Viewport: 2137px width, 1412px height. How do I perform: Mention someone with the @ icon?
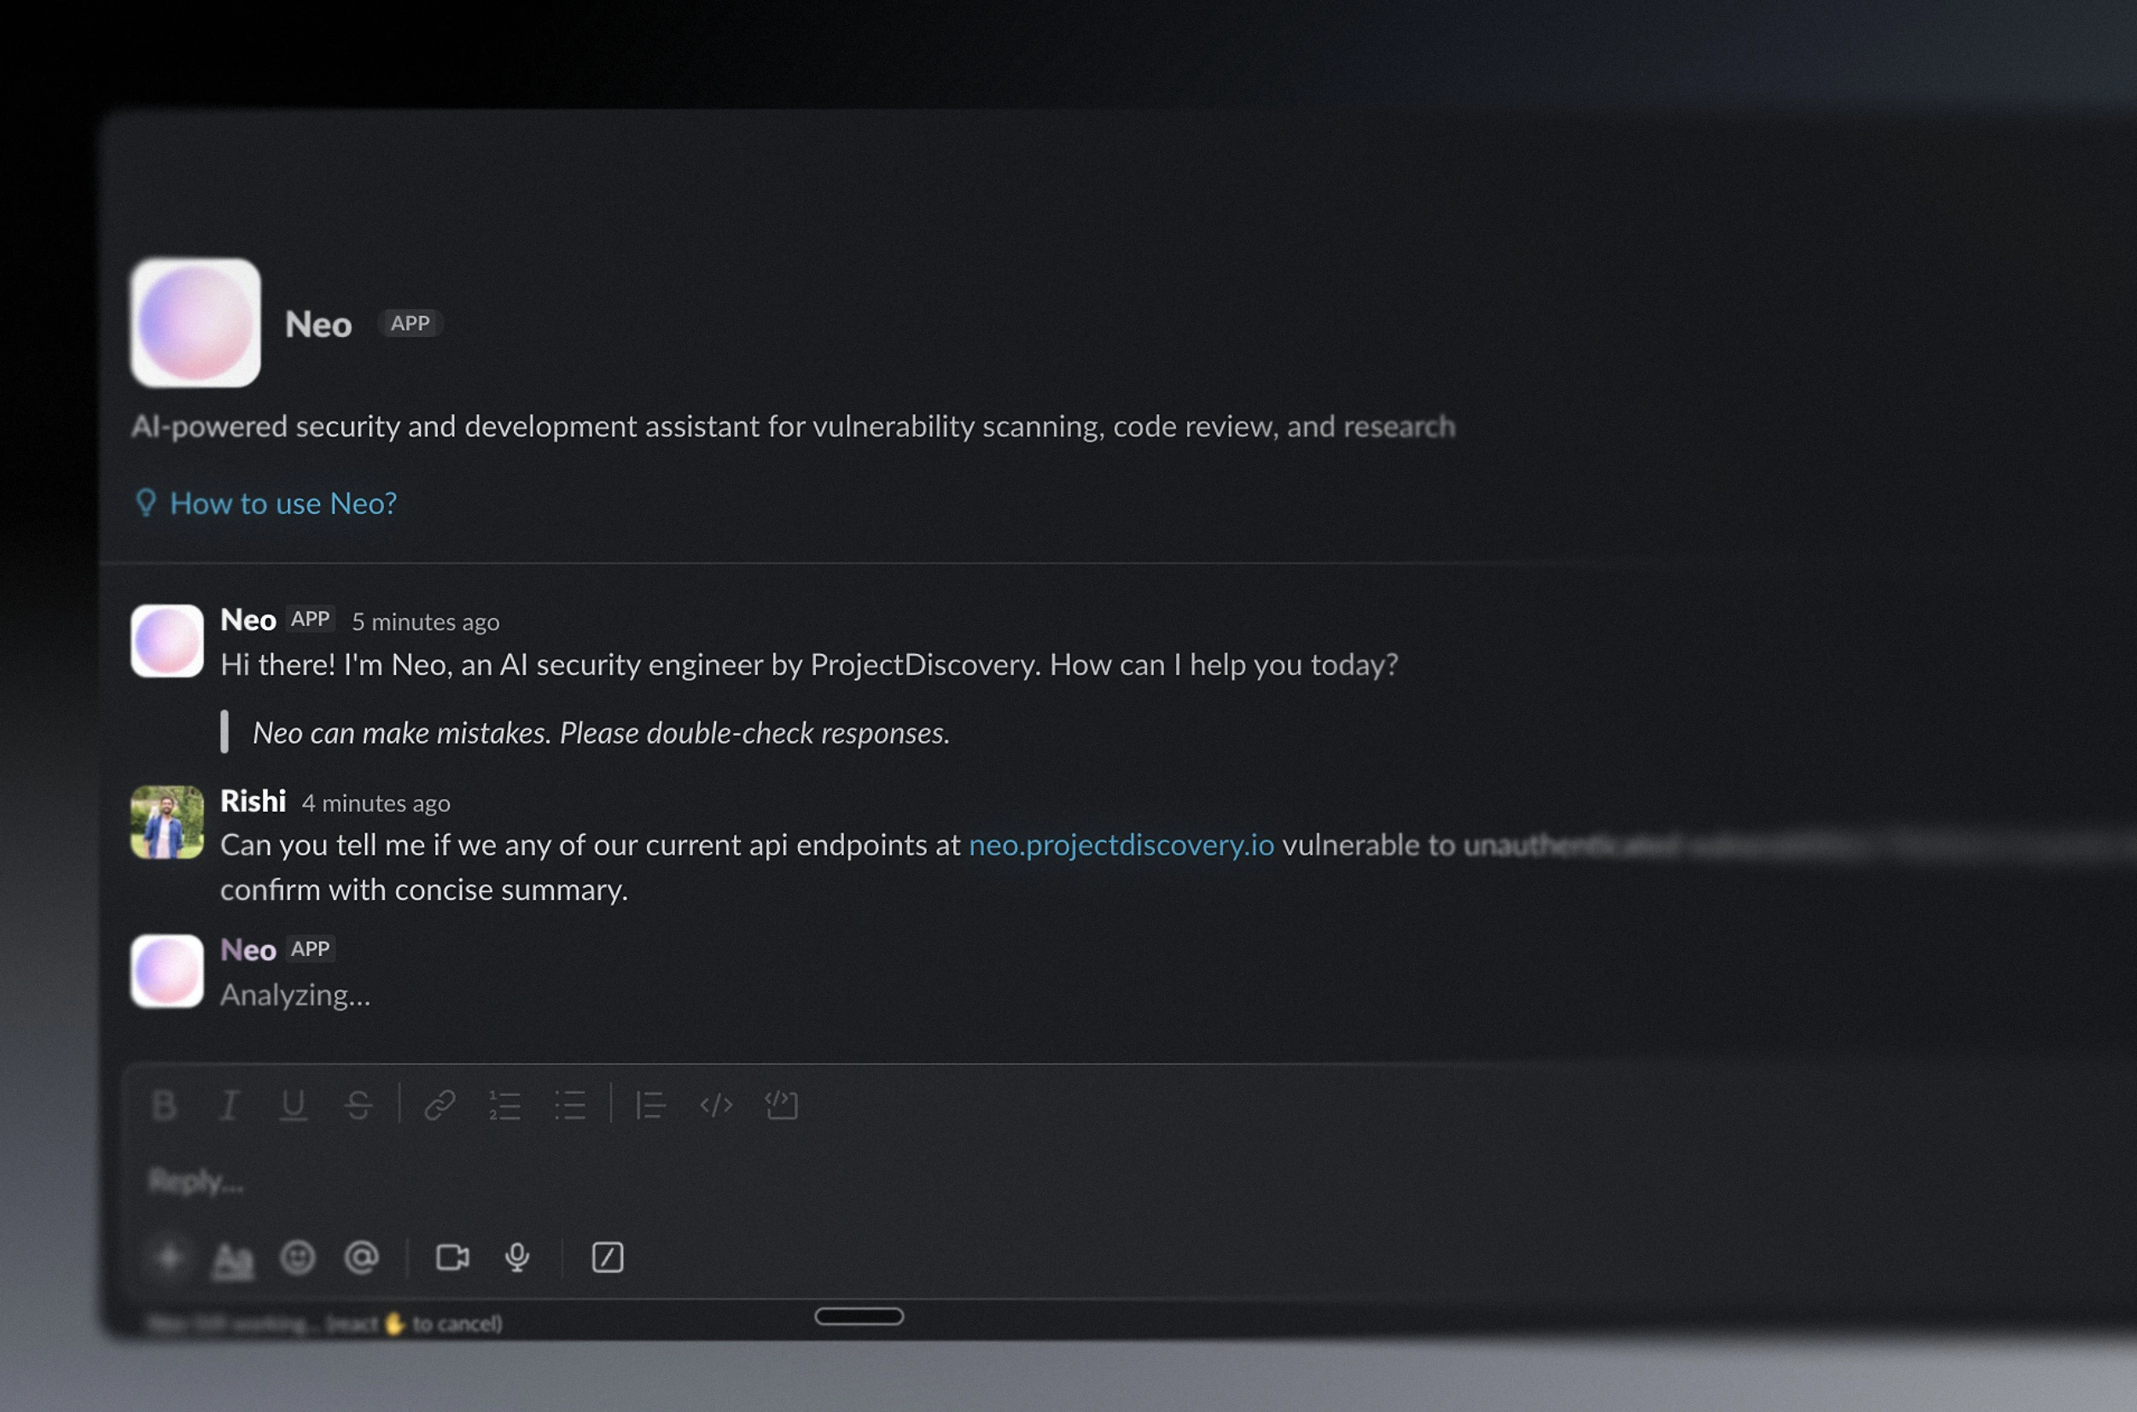[361, 1257]
